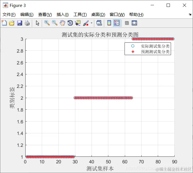The image size is (193, 173).
Task: Select the Pan hand tool
Action: (x=62, y=23)
